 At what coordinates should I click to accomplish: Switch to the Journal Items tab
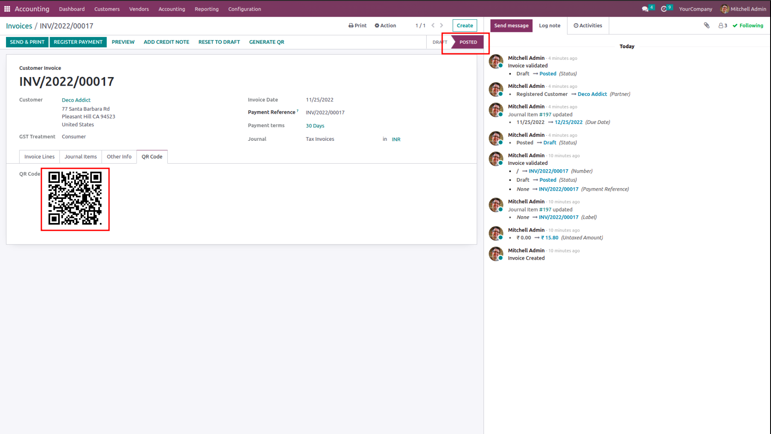(x=81, y=157)
